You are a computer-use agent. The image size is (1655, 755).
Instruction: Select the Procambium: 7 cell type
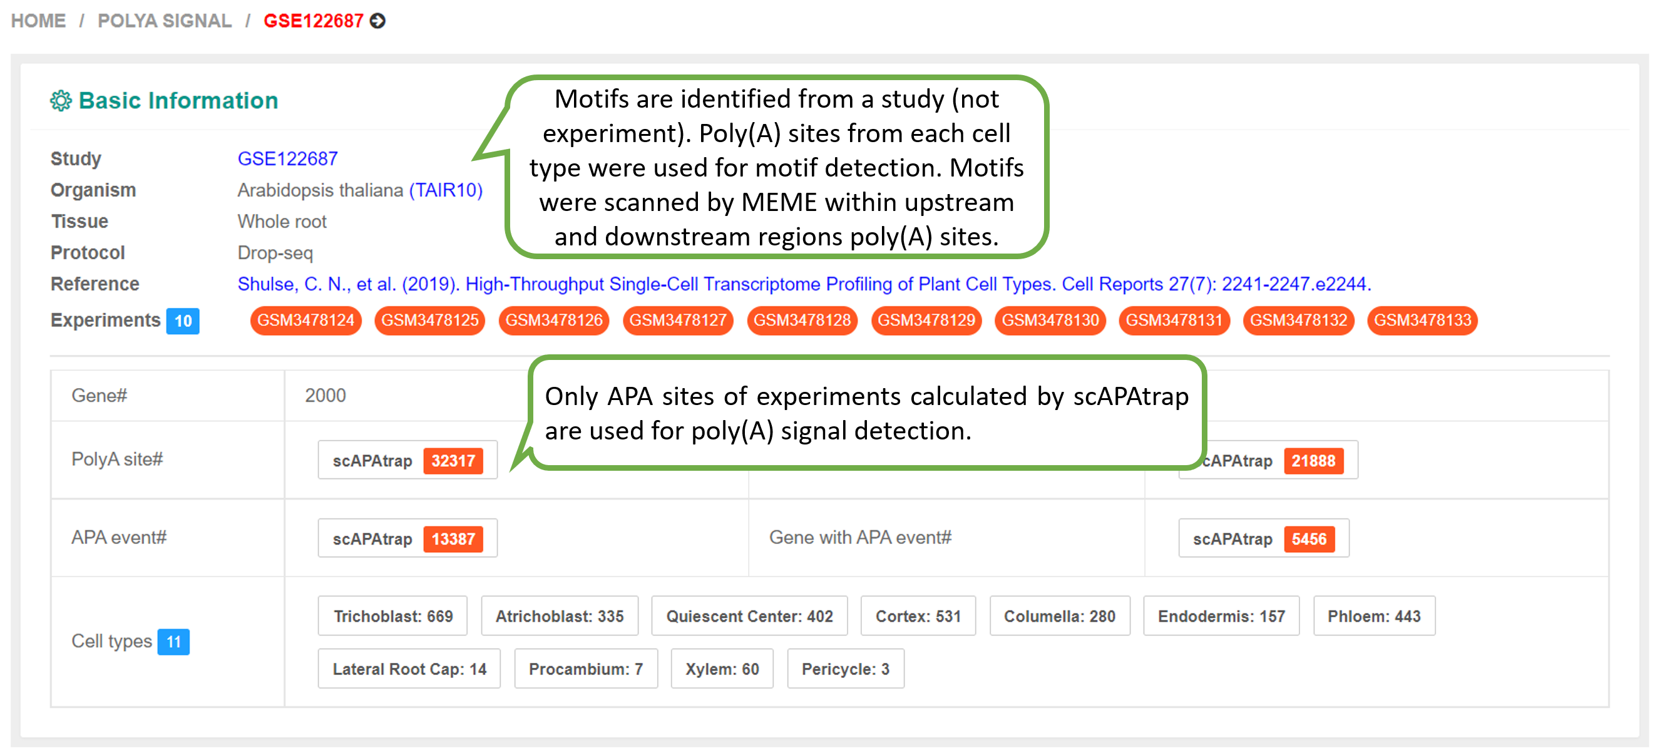click(586, 669)
